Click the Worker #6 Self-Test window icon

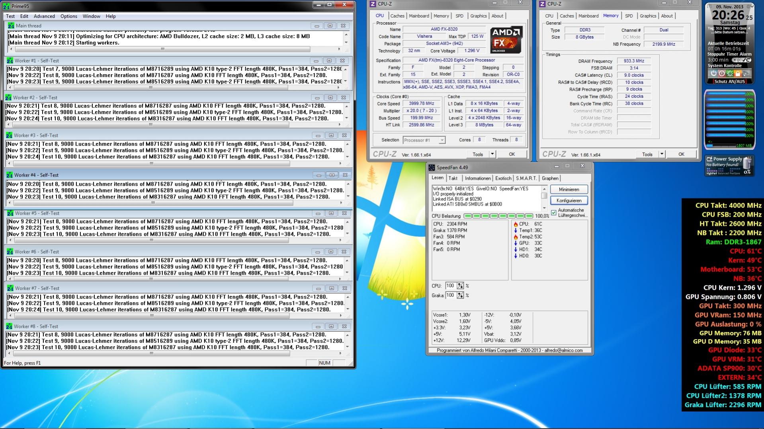tap(10, 252)
